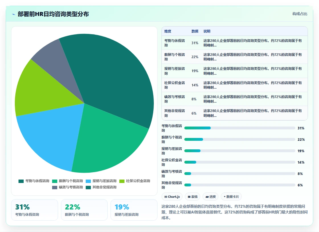Viewport: 319px width, 232px height.
Task: Click the 社保公积金咨询 progress bar
Action: [240, 162]
